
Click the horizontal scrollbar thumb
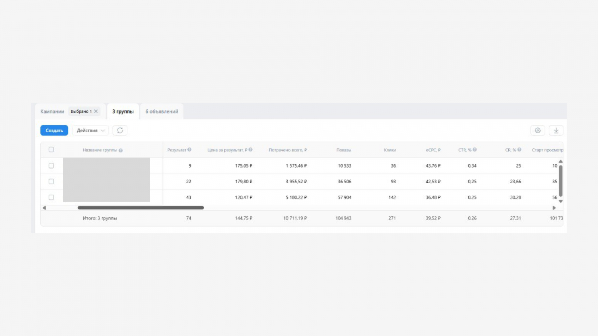(141, 208)
